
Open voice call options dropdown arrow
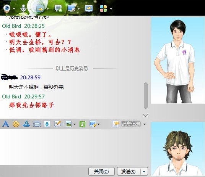(x=30, y=9)
